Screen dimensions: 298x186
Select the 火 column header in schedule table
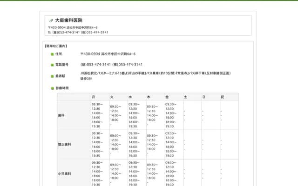tap(112, 97)
